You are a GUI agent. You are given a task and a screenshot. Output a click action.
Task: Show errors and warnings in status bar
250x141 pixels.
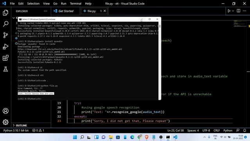38,130
